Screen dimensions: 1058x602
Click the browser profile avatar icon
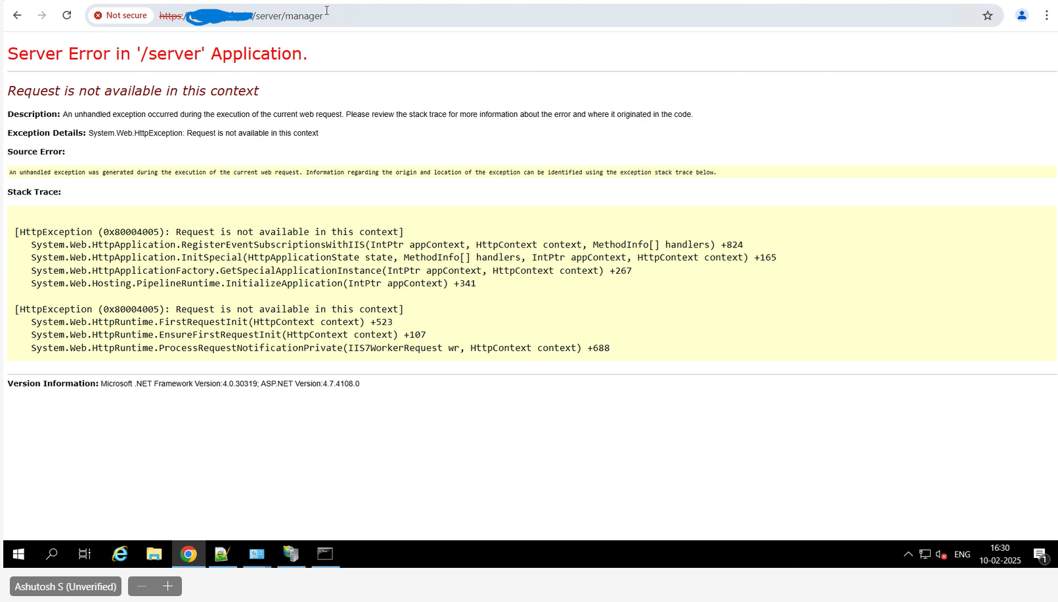tap(1022, 15)
